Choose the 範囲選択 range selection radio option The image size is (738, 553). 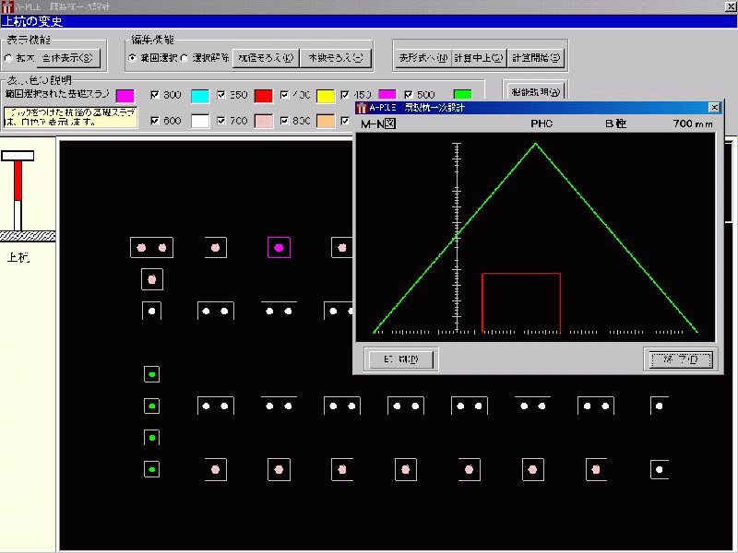pos(132,58)
